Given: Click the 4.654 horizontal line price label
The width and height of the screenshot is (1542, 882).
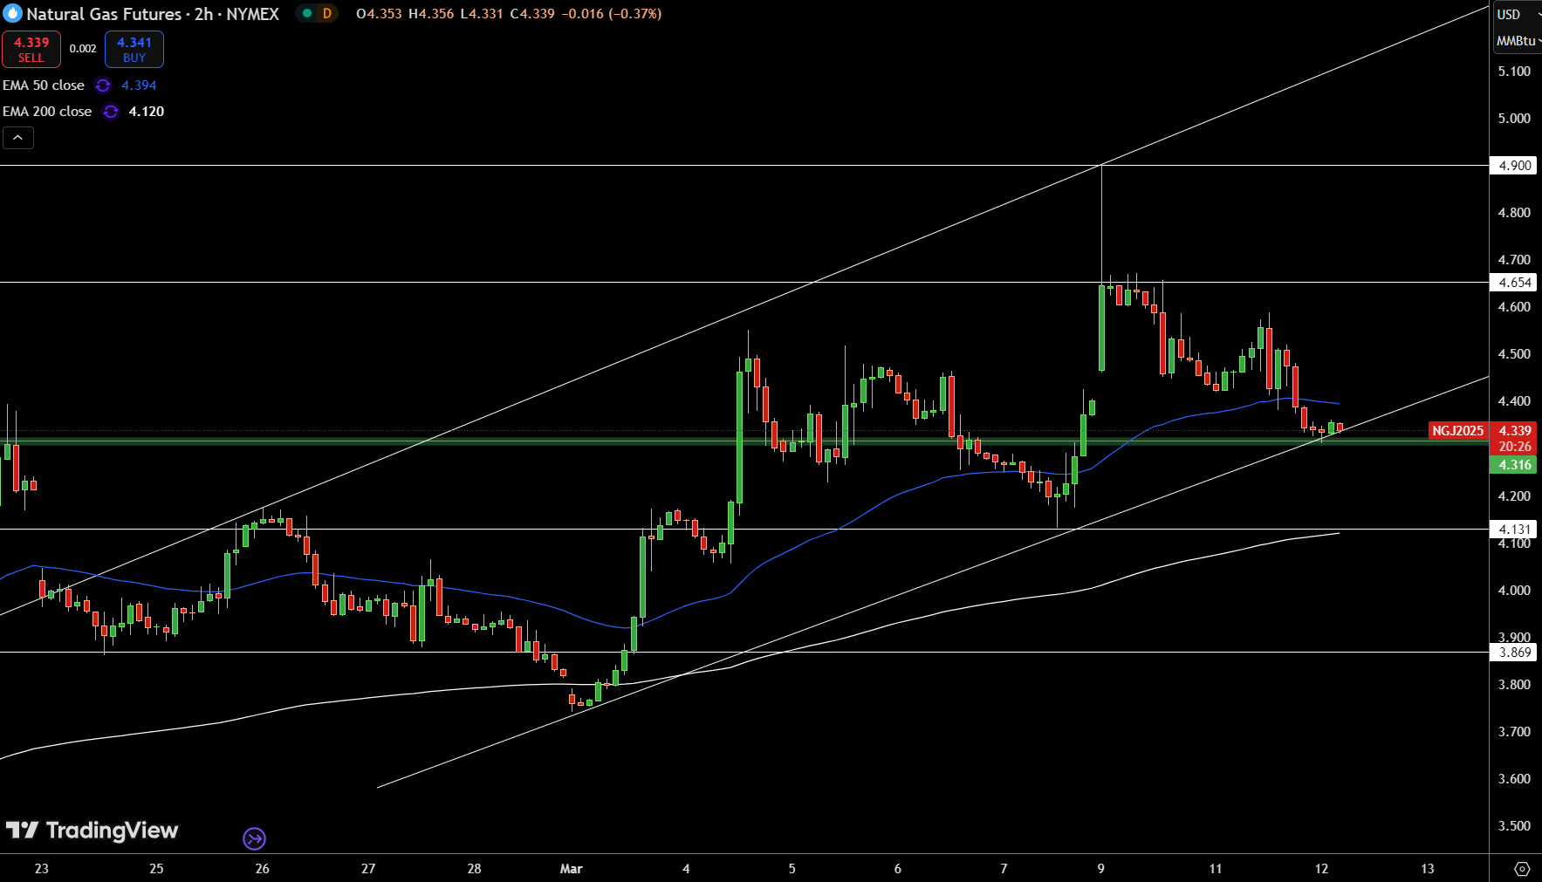Looking at the screenshot, I should tap(1514, 283).
